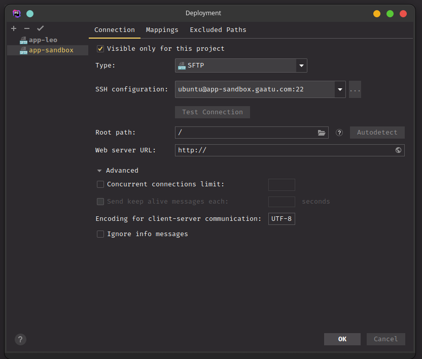Click the question mark next to Root path
Screen dimensions: 422x359
tap(339, 133)
